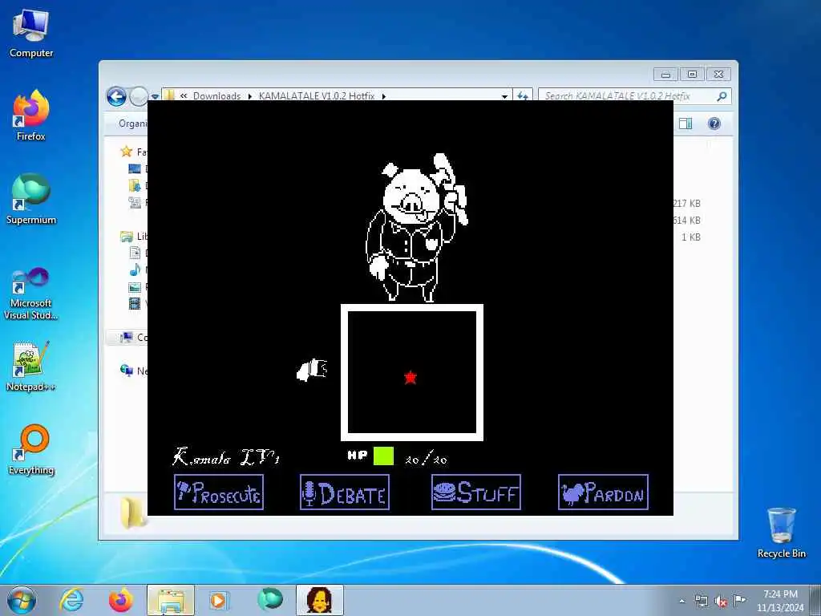The width and height of the screenshot is (821, 616).
Task: Click KAMALATALE V1.0.2 Hotfix breadcrumb
Action: 316,96
